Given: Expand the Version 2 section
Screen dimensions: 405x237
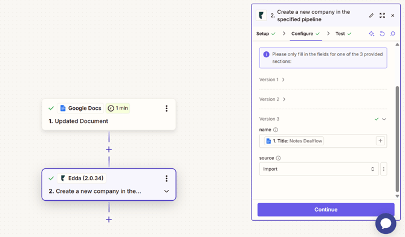Looking at the screenshot, I should pos(272,99).
